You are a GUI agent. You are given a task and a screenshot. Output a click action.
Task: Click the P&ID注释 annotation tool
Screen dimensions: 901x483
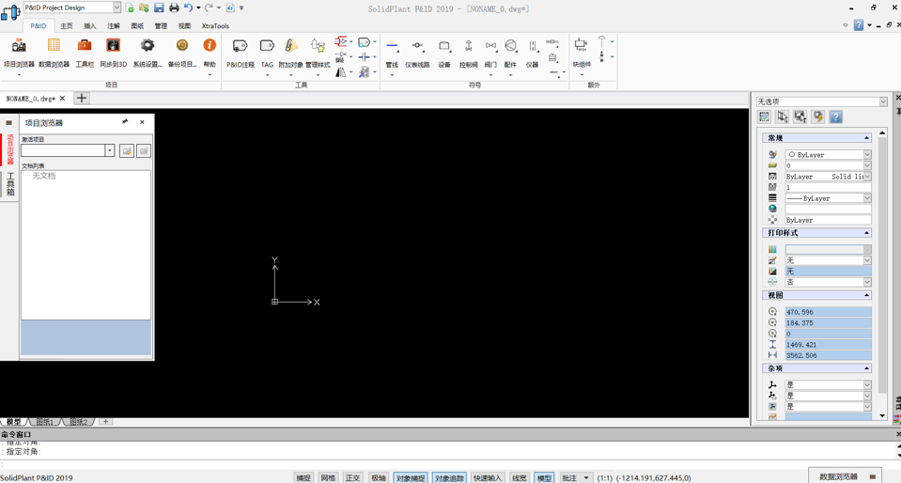241,52
